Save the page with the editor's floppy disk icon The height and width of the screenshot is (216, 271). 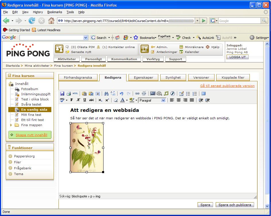pyautogui.click(x=62, y=94)
